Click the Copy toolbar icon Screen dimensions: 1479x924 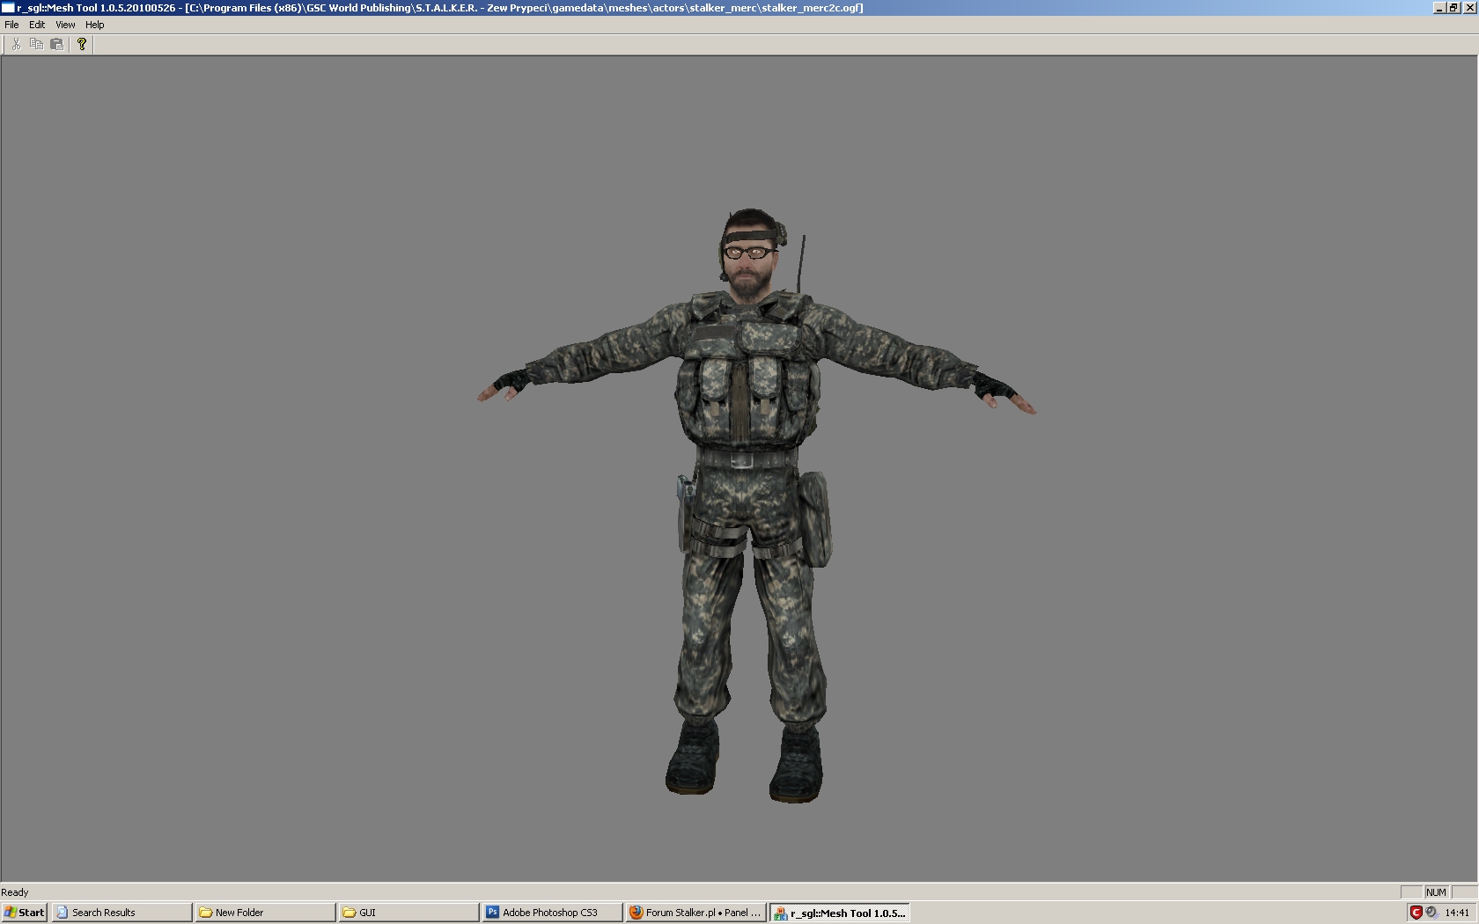[x=36, y=44]
